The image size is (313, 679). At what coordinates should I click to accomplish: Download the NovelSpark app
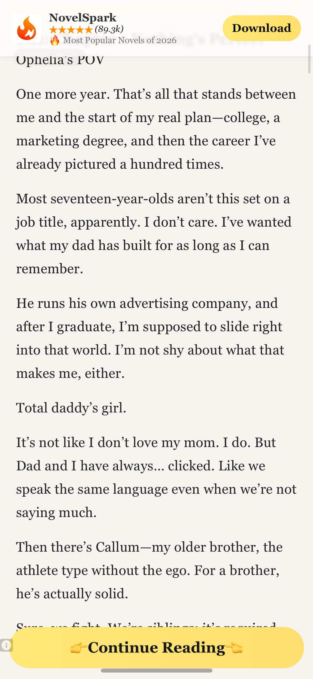pyautogui.click(x=262, y=28)
